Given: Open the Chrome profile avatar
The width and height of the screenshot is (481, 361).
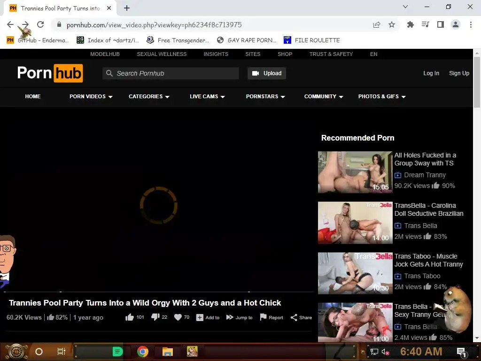Looking at the screenshot, I should (456, 24).
